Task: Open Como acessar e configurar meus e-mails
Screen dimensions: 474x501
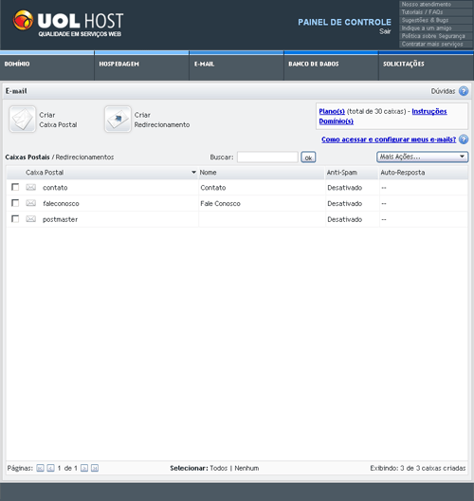Action: click(389, 139)
